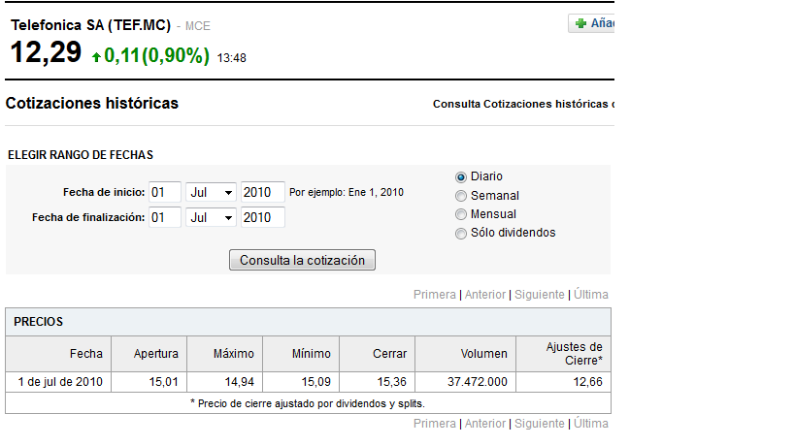The width and height of the screenshot is (795, 446).
Task: Select Sólo dividendos radio option
Action: (461, 234)
